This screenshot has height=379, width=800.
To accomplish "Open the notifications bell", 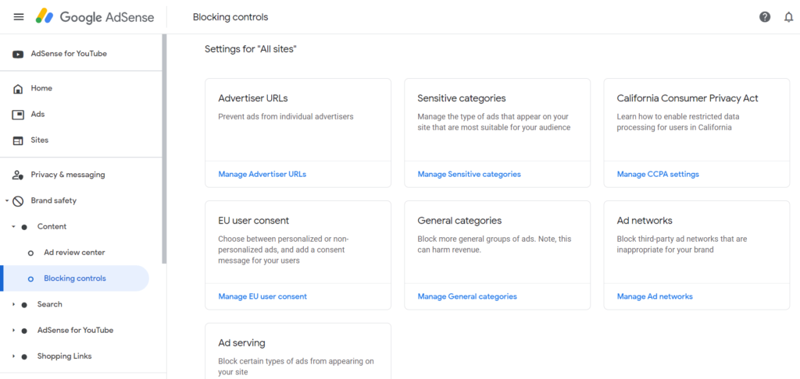I will (x=788, y=17).
